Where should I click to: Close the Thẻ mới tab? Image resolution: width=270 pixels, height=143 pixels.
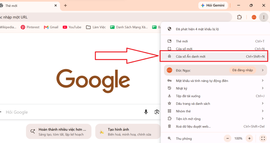pos(56,6)
